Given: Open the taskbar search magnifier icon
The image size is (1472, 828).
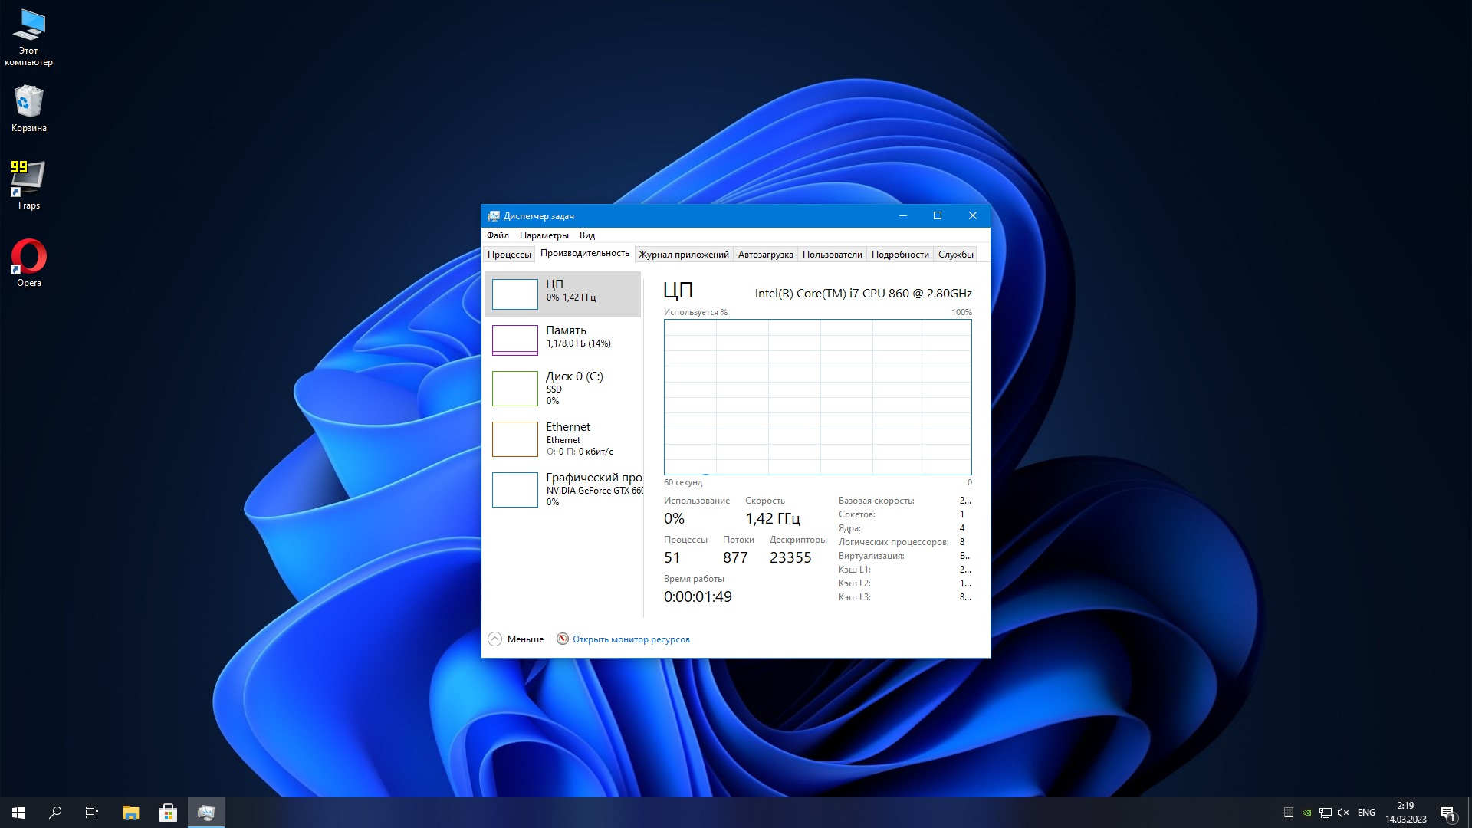Looking at the screenshot, I should [55, 813].
